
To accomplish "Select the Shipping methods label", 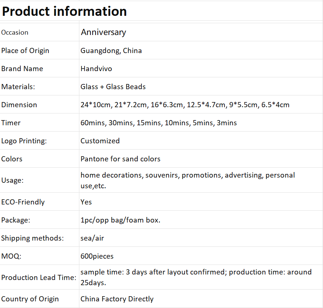I will click(x=32, y=238).
